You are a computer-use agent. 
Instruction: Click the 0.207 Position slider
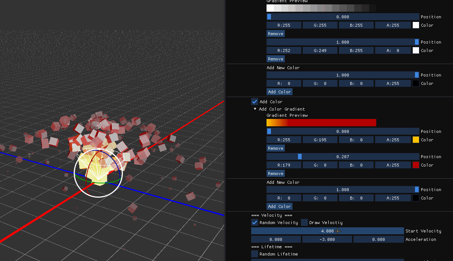coord(343,157)
